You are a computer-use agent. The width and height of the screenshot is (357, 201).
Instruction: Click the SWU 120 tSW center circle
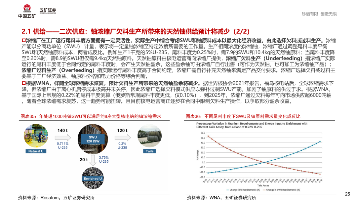coord(93,139)
